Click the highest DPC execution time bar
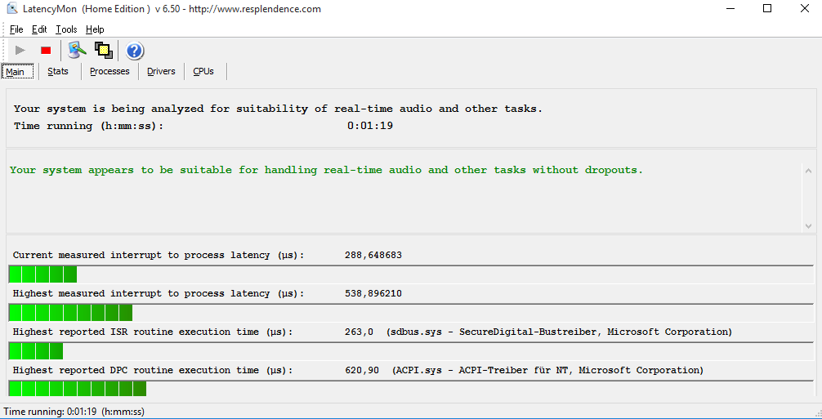The width and height of the screenshot is (822, 419). pyautogui.click(x=411, y=389)
